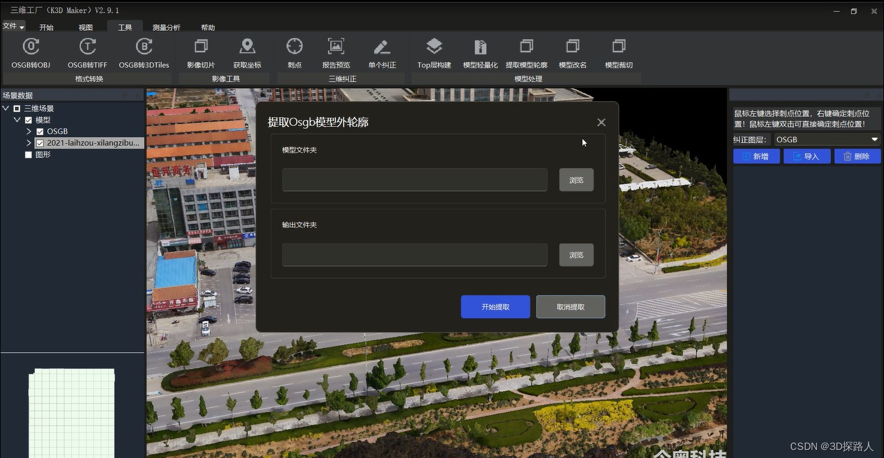Select the 帮助 ribbon tab
The width and height of the screenshot is (884, 458).
[208, 27]
